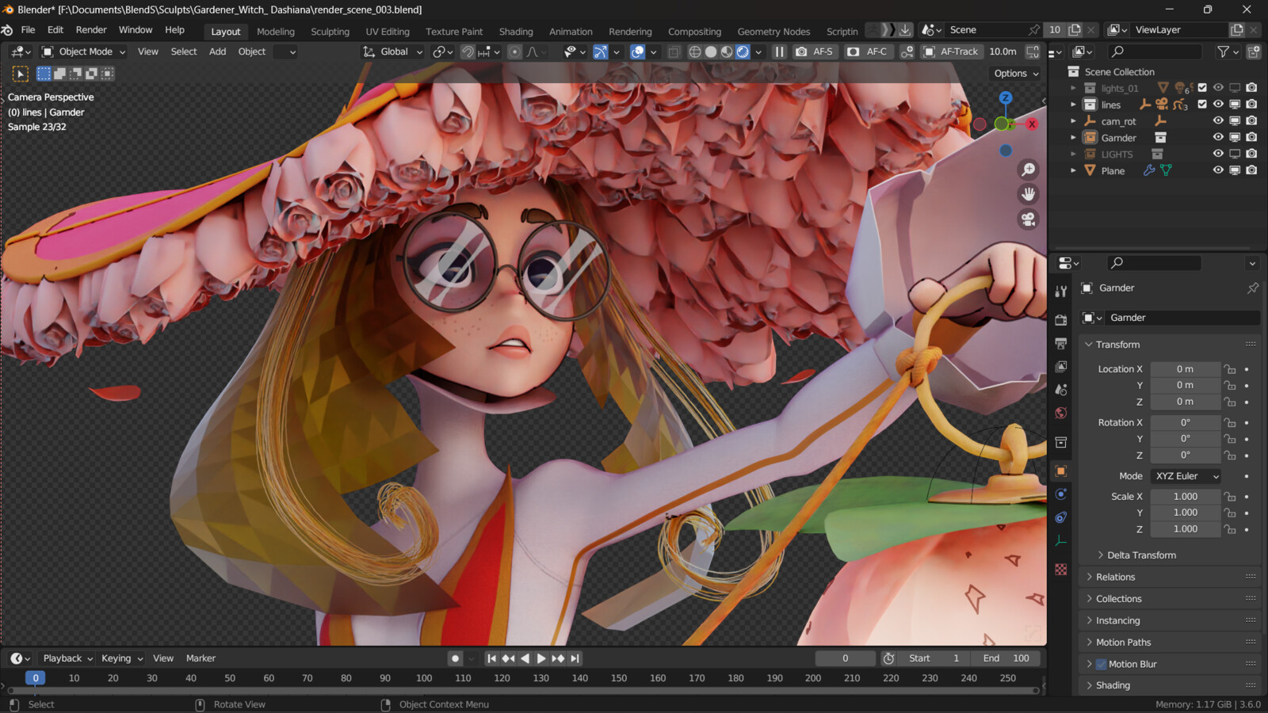Toggle camera view with camera gizmo
The image size is (1268, 713).
click(x=1029, y=219)
